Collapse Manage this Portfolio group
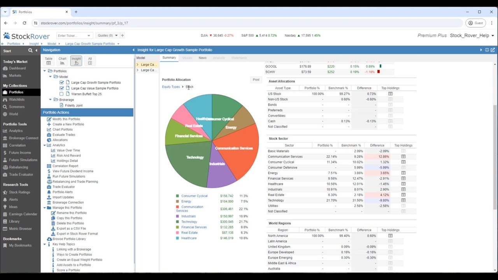 [x=44, y=208]
